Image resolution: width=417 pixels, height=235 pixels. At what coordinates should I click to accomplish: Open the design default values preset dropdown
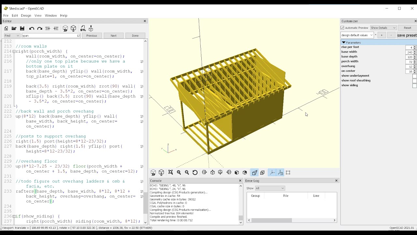click(357, 35)
